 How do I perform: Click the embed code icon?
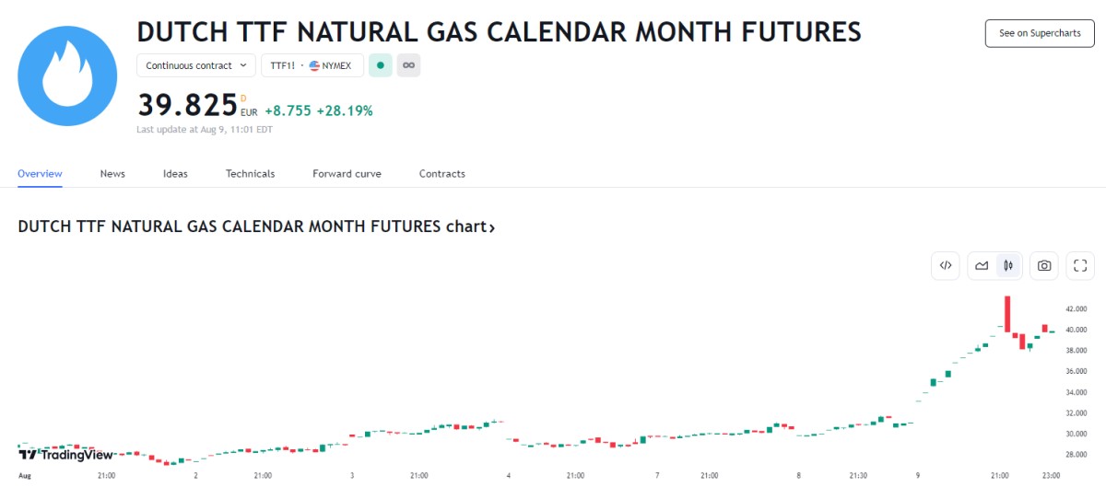pyautogui.click(x=946, y=265)
